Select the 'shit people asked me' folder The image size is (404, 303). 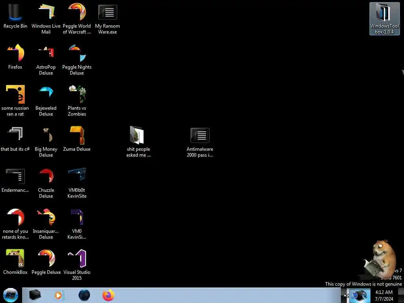[138, 142]
